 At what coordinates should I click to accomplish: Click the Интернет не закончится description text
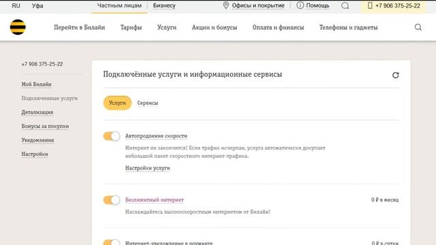point(225,152)
